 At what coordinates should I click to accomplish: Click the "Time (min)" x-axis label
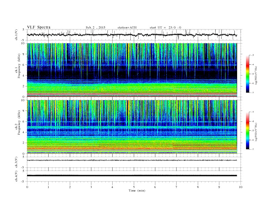(x=137, y=190)
